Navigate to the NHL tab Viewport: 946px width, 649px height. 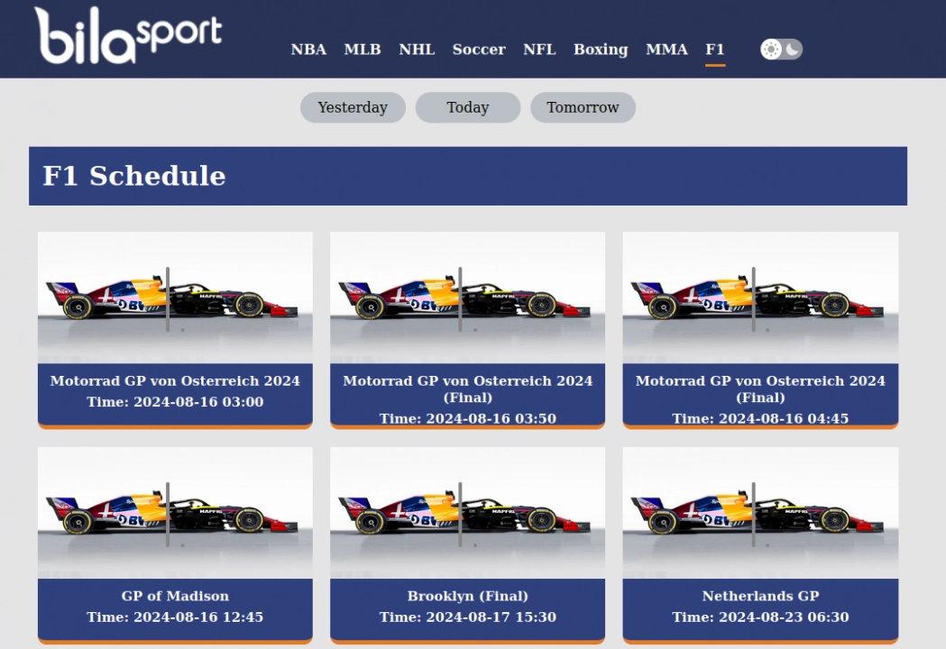tap(417, 50)
